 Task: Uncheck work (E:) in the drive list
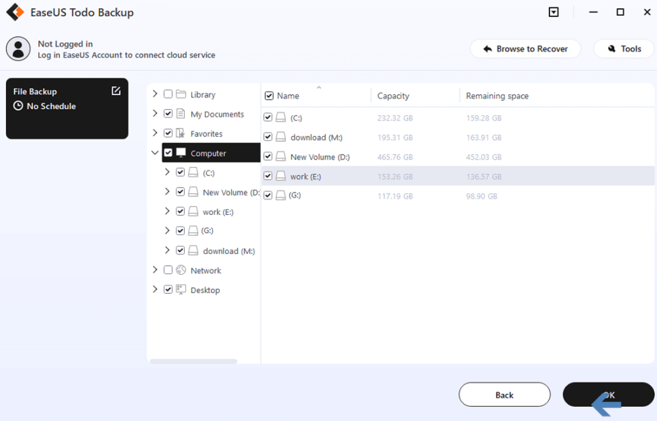pyautogui.click(x=267, y=176)
